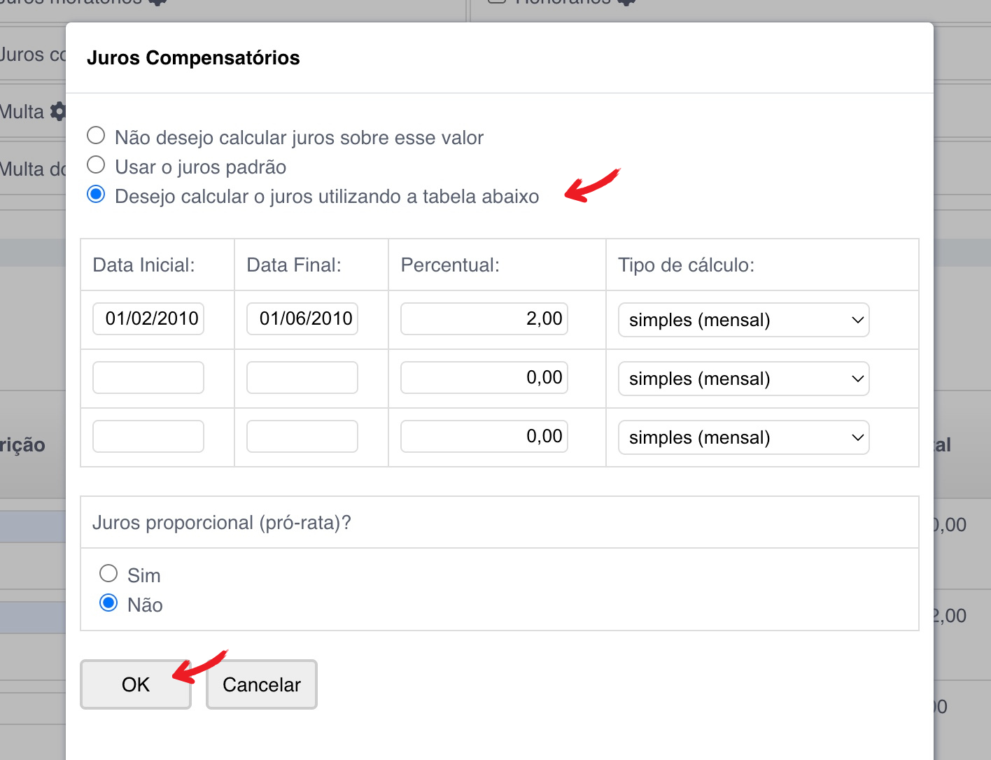Click the empty Data Inicial in second row

148,378
